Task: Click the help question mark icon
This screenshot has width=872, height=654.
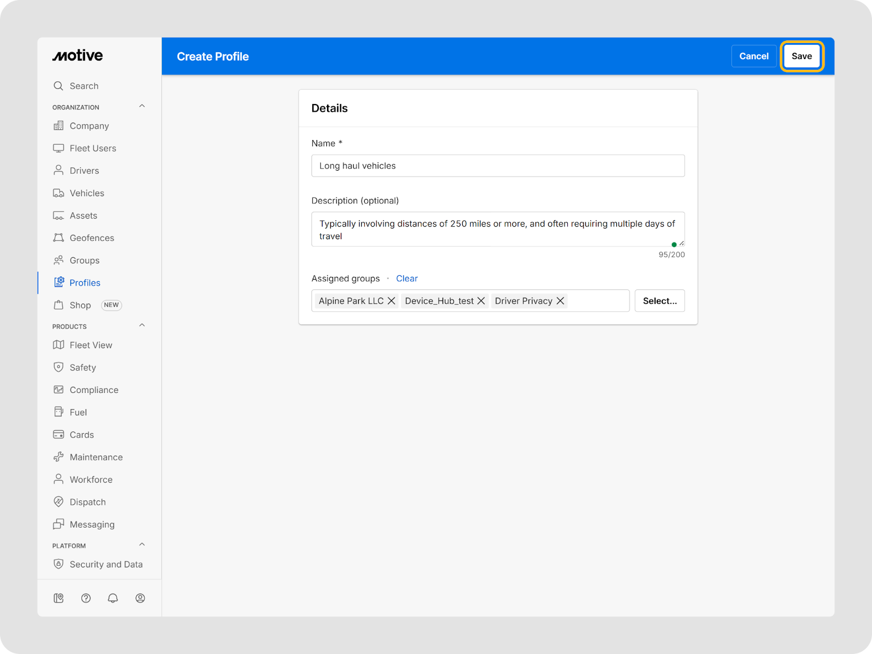Action: click(x=86, y=598)
